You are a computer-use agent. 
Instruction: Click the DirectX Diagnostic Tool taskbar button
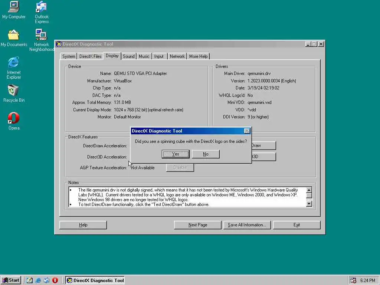(95, 281)
